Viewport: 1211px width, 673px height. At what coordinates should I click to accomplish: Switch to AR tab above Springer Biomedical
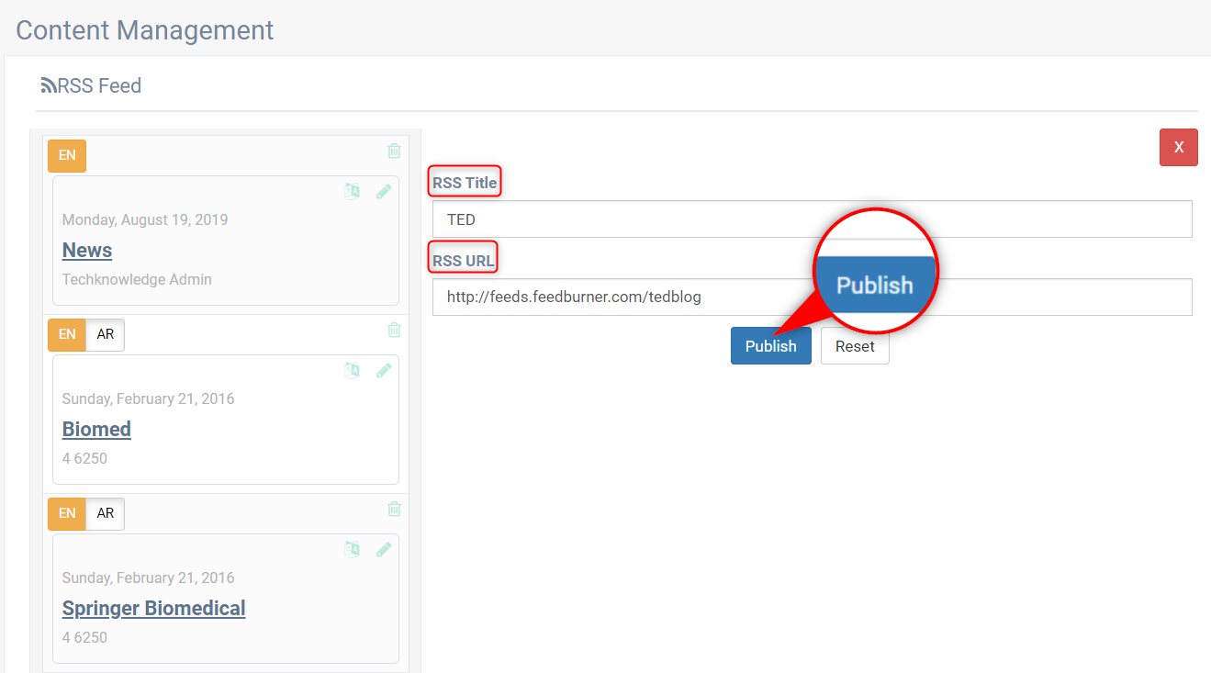click(106, 513)
